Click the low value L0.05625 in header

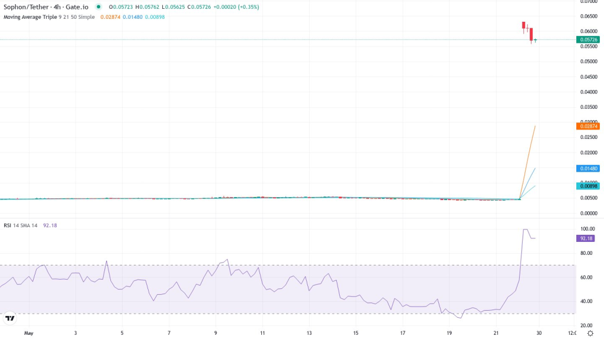pyautogui.click(x=173, y=7)
